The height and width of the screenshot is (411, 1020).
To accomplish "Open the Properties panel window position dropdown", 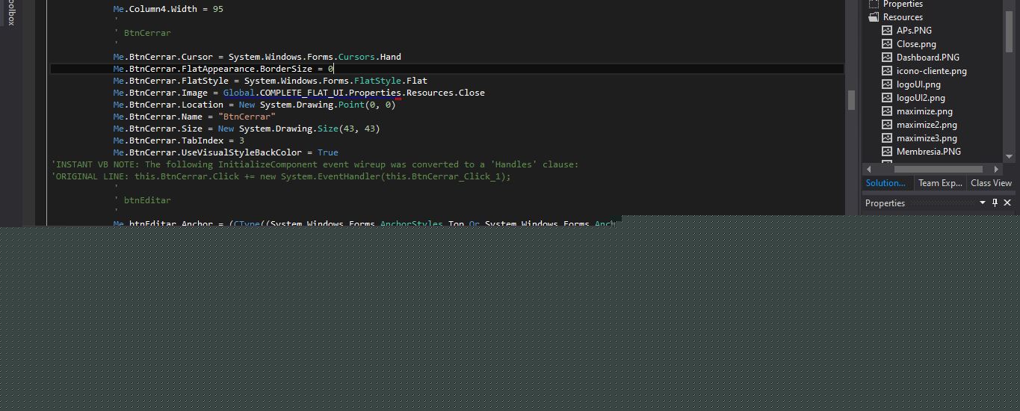I will point(982,203).
